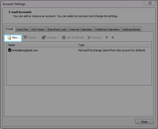Open the Published Calendars tab

point(107,29)
